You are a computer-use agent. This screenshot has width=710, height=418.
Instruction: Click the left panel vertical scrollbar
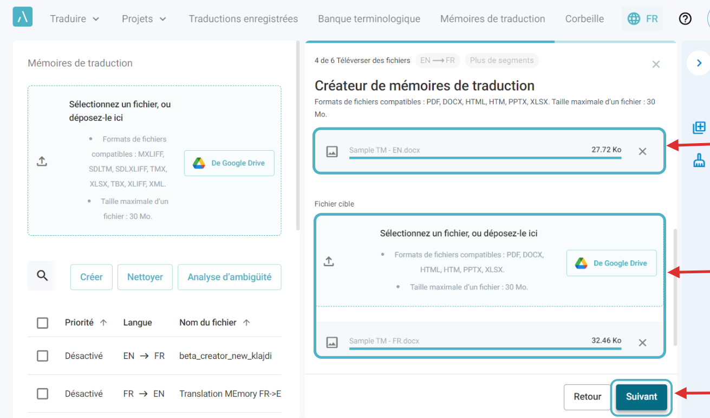297,136
